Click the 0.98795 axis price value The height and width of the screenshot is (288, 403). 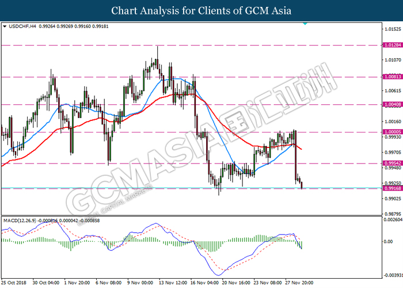click(x=393, y=214)
